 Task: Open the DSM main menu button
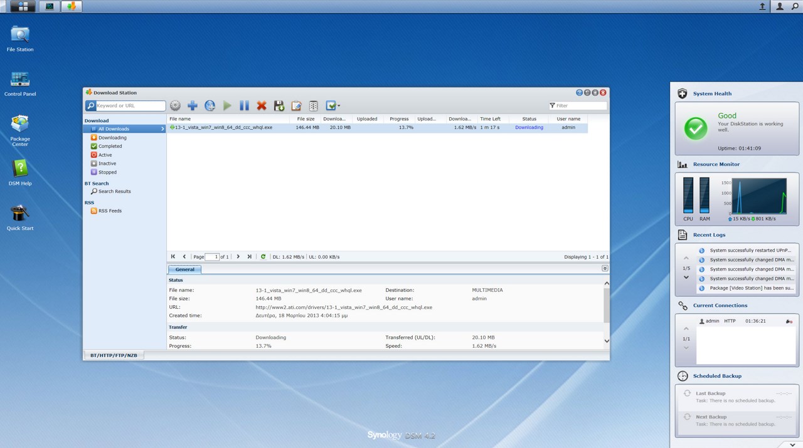23,6
